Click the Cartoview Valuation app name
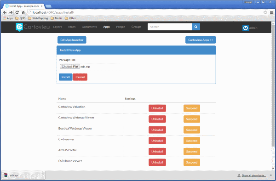 tap(72, 107)
